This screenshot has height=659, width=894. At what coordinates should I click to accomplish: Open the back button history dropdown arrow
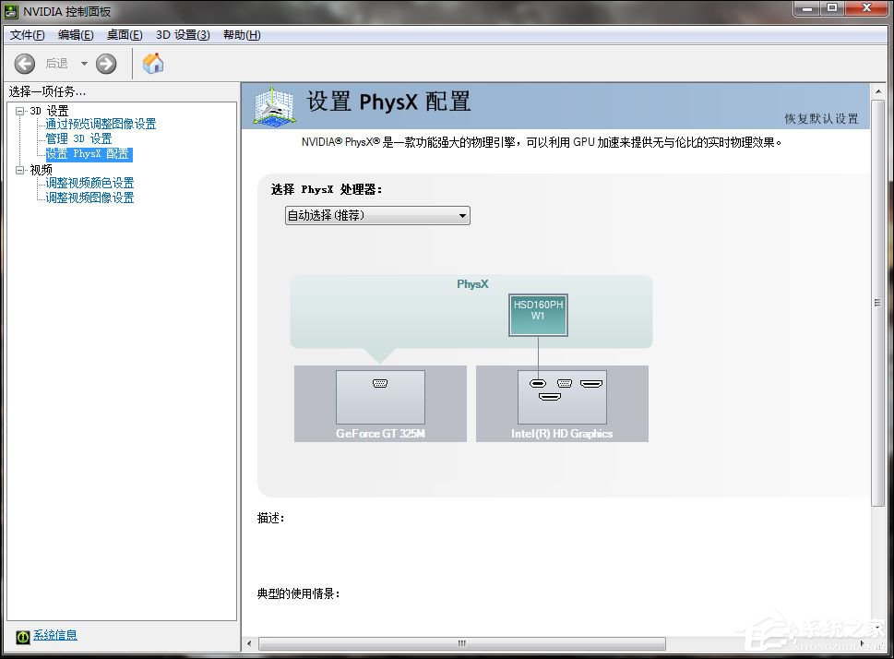pyautogui.click(x=83, y=63)
